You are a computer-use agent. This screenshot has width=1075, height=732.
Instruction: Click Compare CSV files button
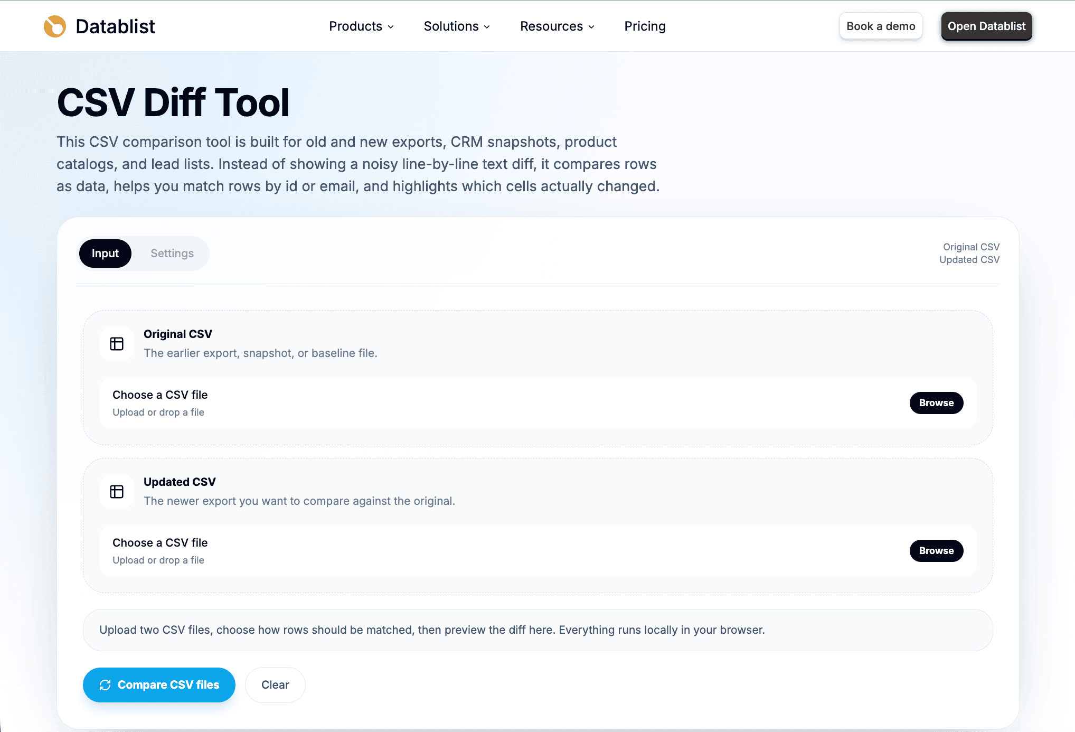pyautogui.click(x=159, y=685)
